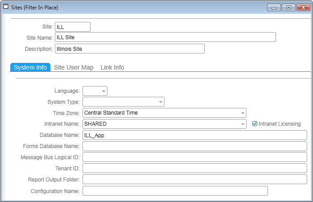Switch to the Site User Map tab

point(74,67)
